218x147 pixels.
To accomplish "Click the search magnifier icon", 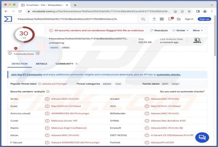I will tap(143, 19).
